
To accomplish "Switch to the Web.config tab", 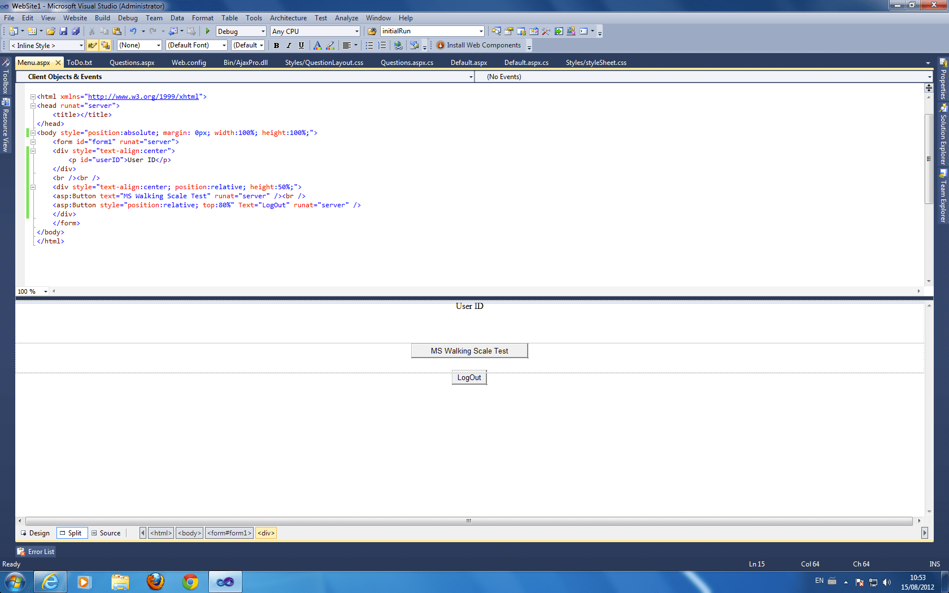I will click(x=188, y=62).
